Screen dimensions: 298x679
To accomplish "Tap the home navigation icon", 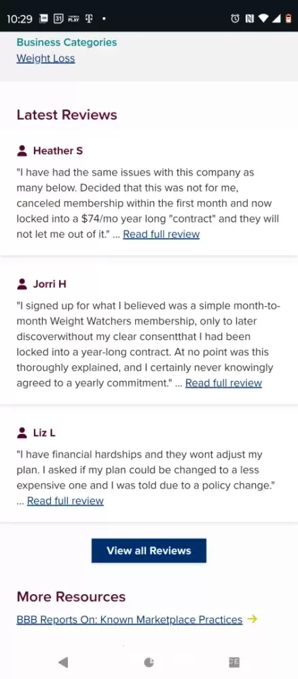I will pyautogui.click(x=149, y=662).
